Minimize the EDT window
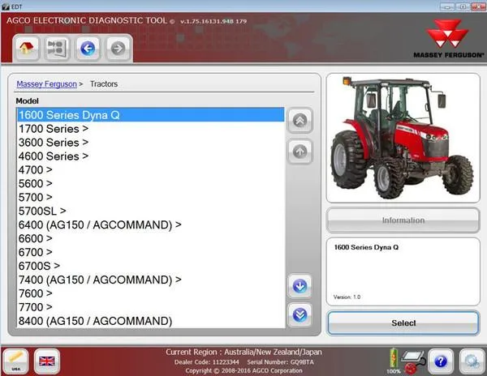The width and height of the screenshot is (487, 376). coord(447,6)
